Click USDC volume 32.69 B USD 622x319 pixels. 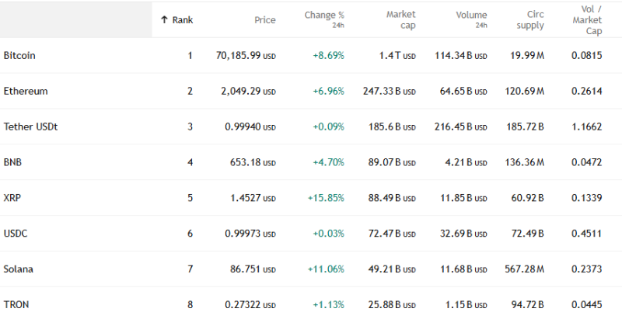click(x=463, y=234)
